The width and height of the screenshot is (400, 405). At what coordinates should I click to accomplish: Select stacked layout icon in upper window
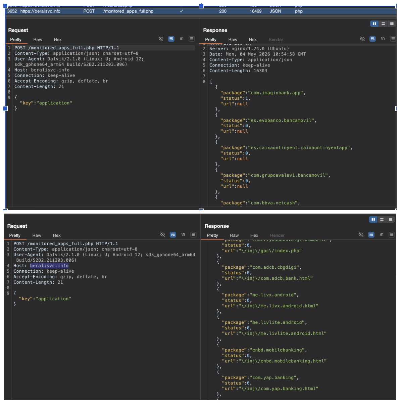(x=383, y=24)
